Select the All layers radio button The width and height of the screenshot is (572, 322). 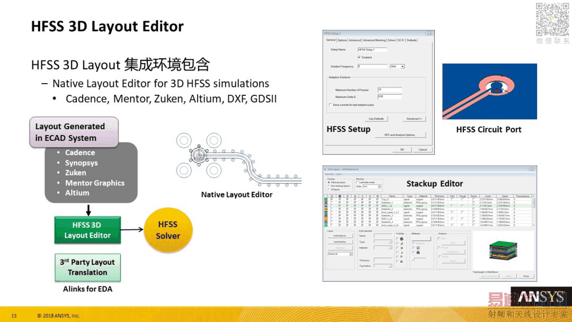click(x=329, y=190)
